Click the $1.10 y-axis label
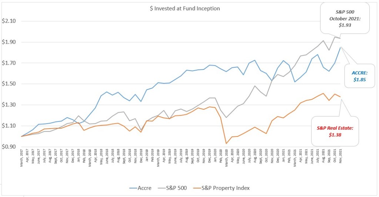The width and height of the screenshot is (379, 197). (x=9, y=126)
